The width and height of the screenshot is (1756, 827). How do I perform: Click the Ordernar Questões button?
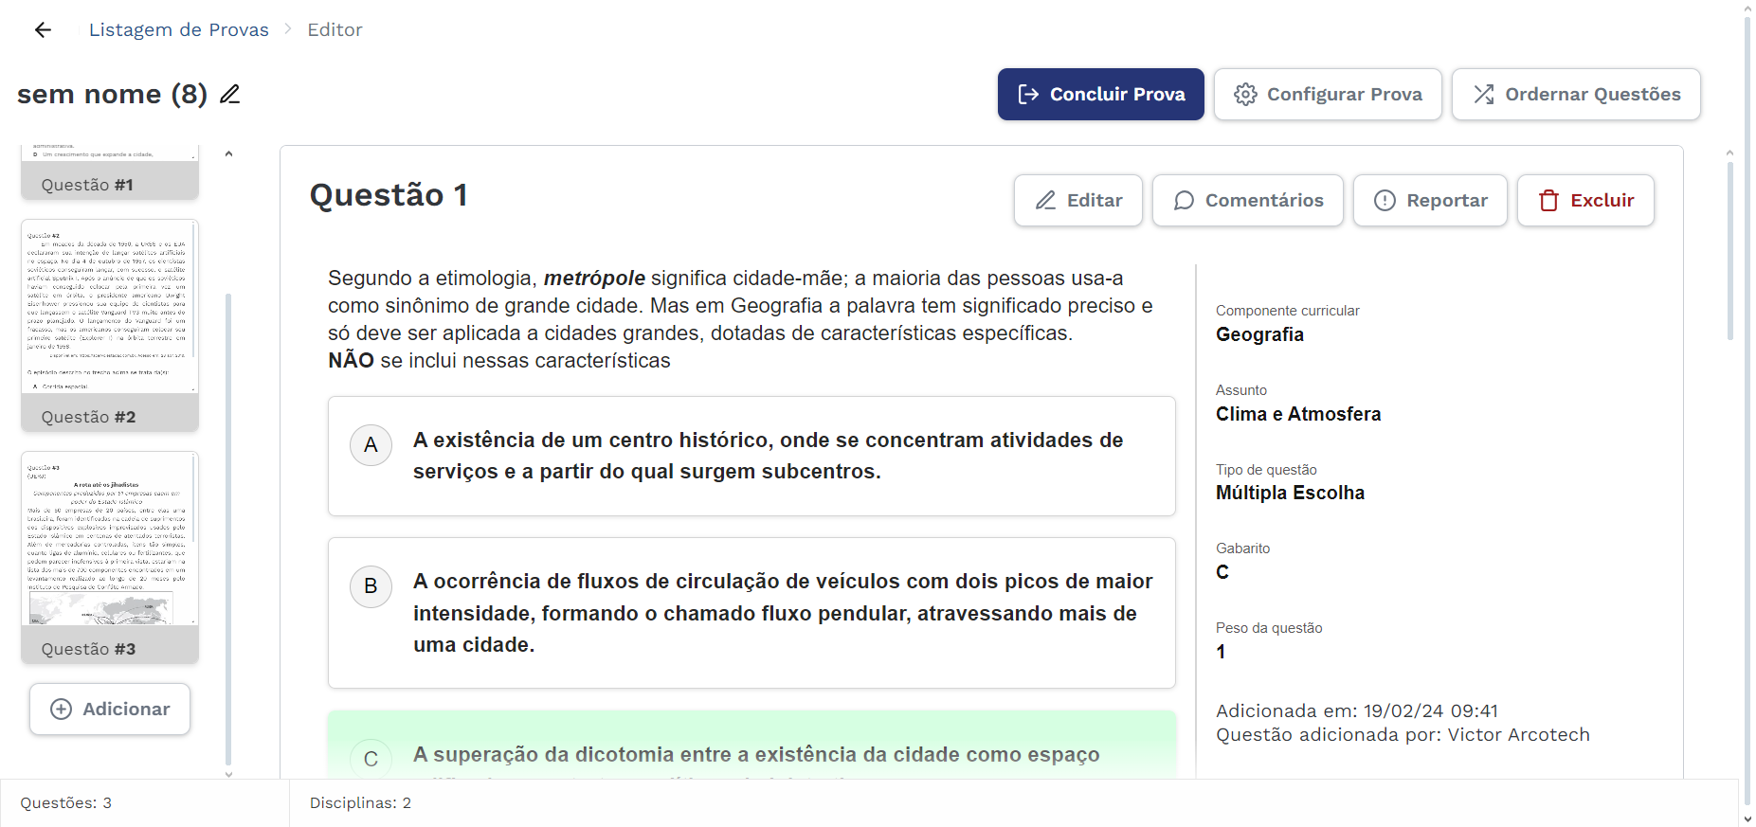(x=1576, y=94)
